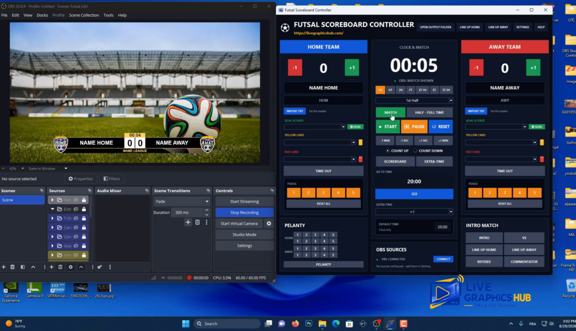Image resolution: width=576 pixels, height=331 pixels.
Task: Open Photoshop from the Windows taskbar
Action: coord(309,324)
